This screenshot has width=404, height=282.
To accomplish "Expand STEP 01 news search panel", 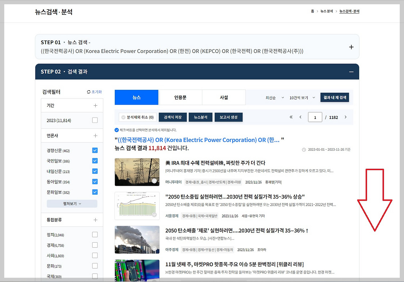I will [351, 47].
